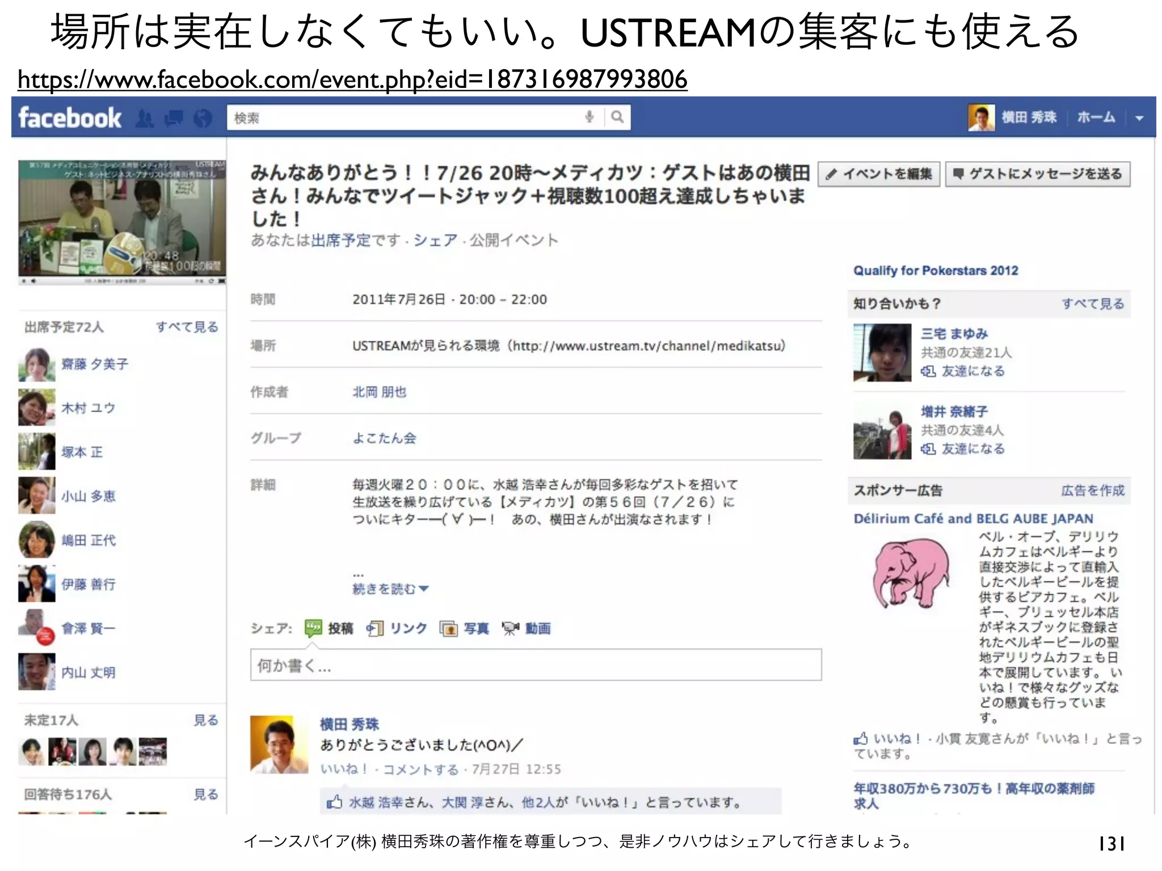Click the 何か書く text box
1162x871 pixels.
[536, 665]
